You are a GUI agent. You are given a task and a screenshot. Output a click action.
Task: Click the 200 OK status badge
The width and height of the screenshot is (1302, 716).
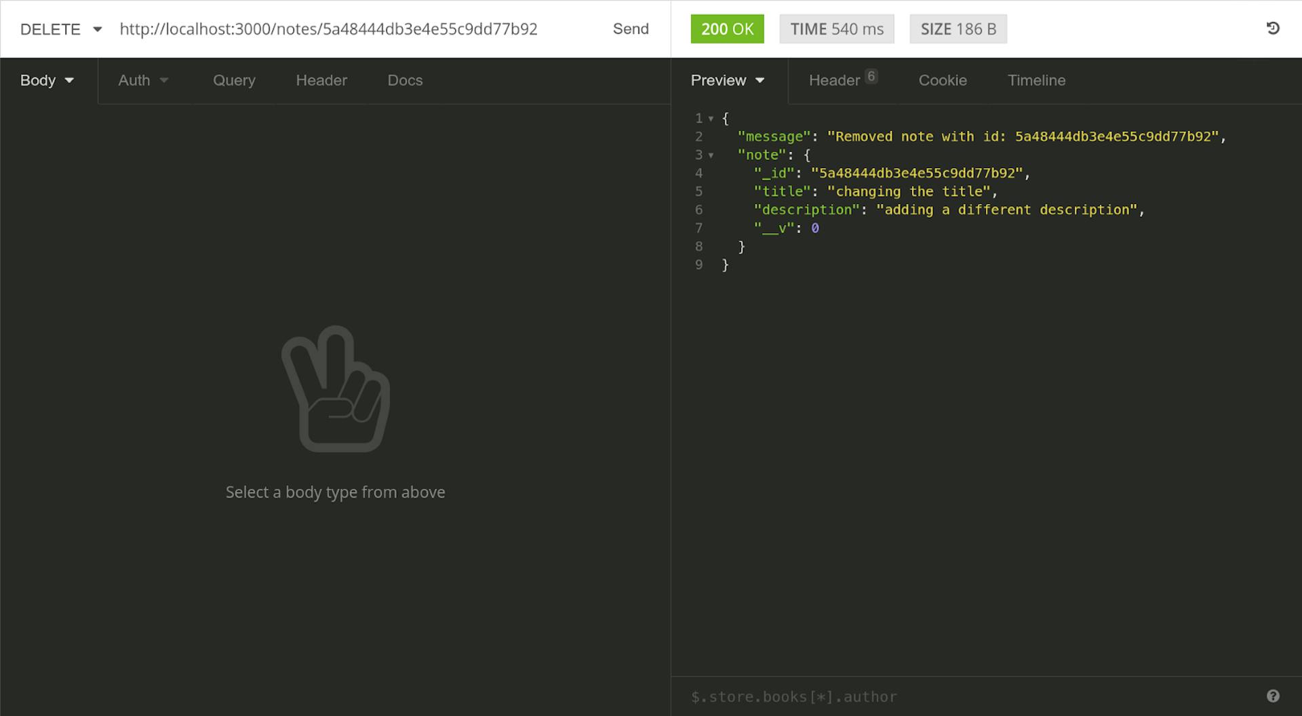(727, 29)
